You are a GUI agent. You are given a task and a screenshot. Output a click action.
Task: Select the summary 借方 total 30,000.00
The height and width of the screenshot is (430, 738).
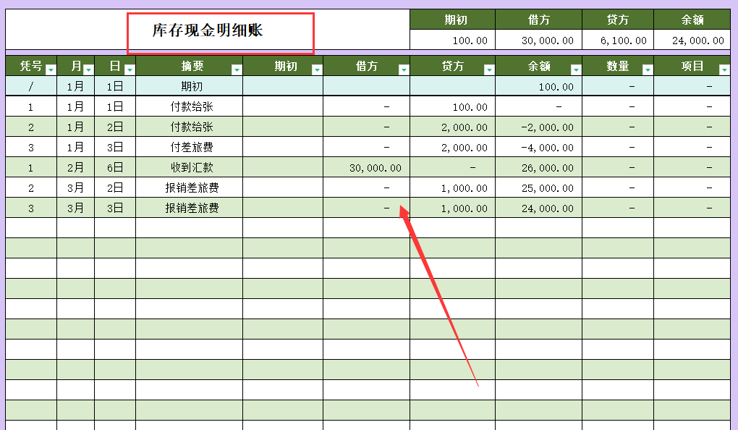pyautogui.click(x=538, y=41)
